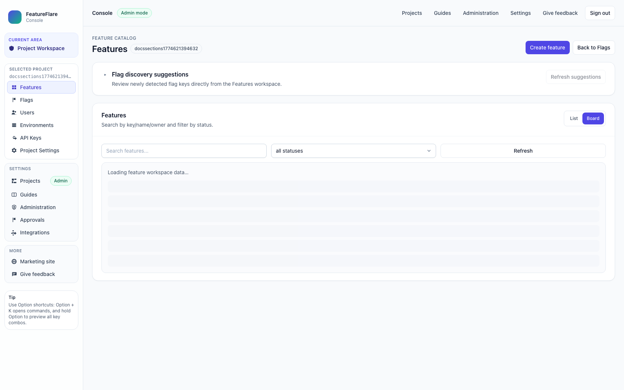Image resolution: width=624 pixels, height=390 pixels.
Task: Open Environments page from sidebar
Action: coord(41,125)
